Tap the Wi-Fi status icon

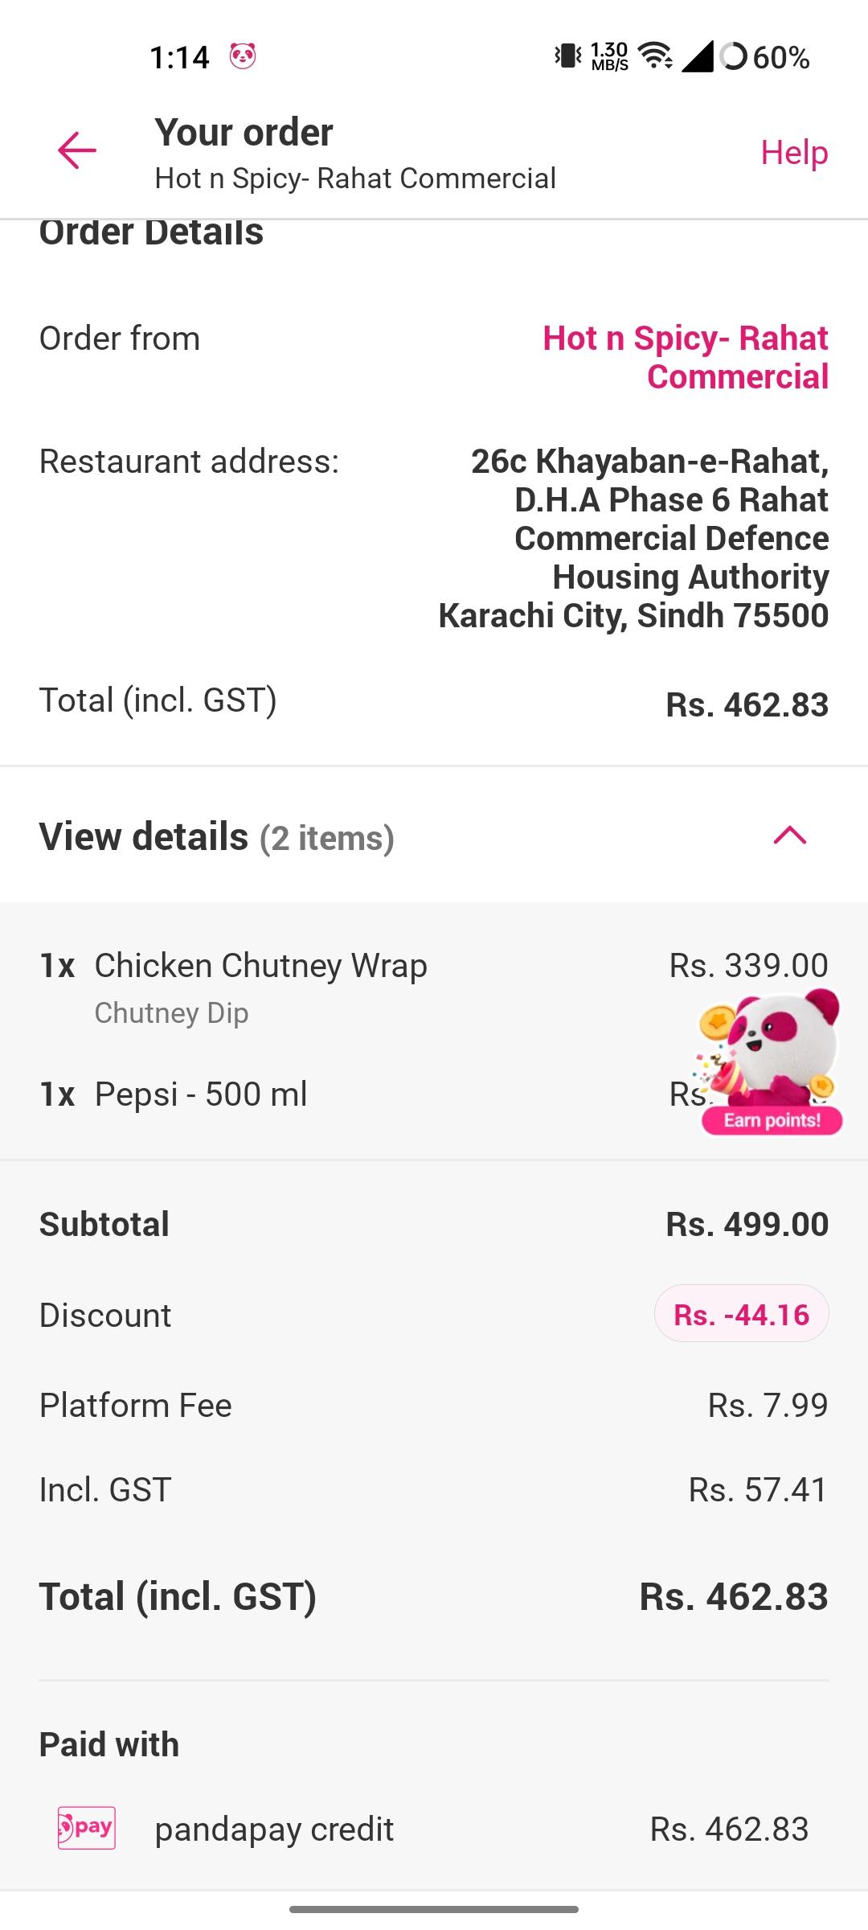tap(655, 56)
